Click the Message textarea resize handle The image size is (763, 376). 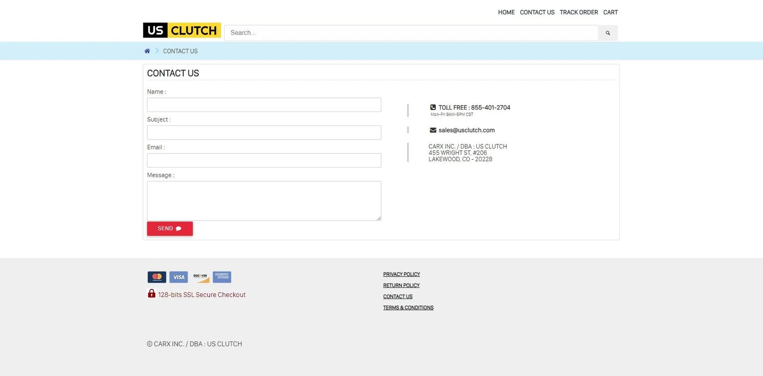pyautogui.click(x=379, y=218)
